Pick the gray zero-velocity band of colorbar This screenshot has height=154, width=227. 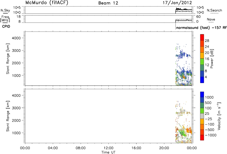click(202, 116)
